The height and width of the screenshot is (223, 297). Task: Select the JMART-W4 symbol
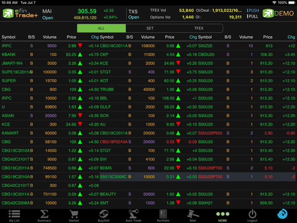[12, 63]
